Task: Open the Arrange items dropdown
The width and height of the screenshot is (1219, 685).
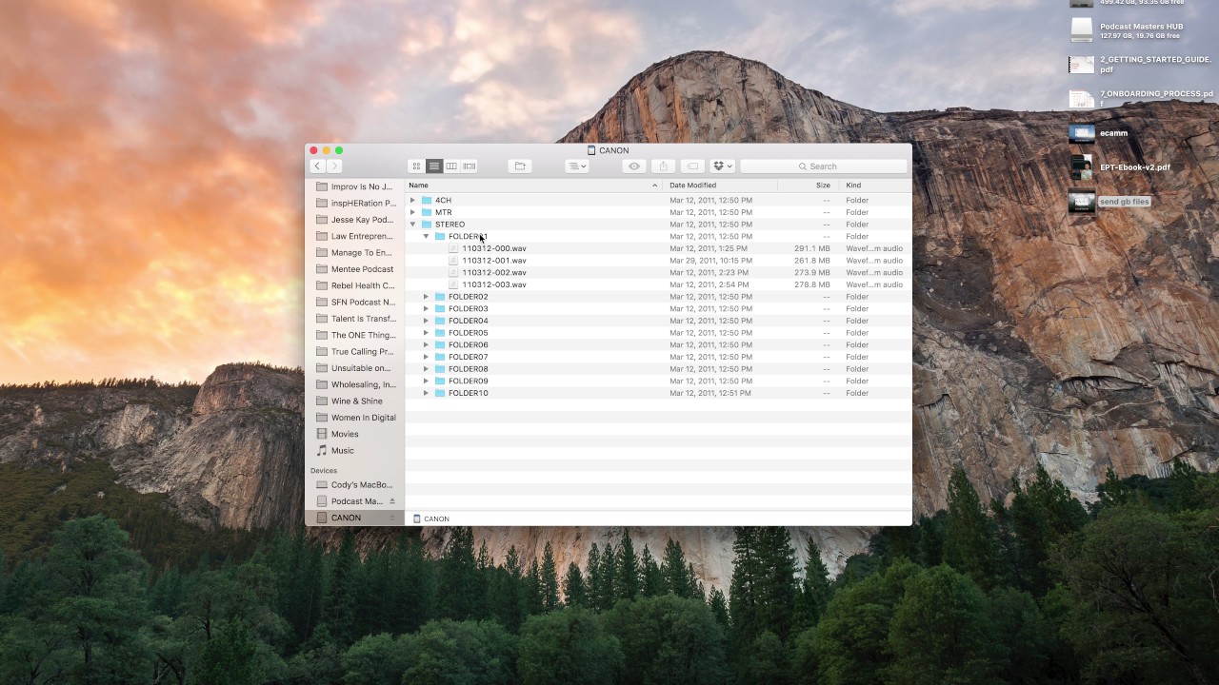Action: [x=577, y=166]
